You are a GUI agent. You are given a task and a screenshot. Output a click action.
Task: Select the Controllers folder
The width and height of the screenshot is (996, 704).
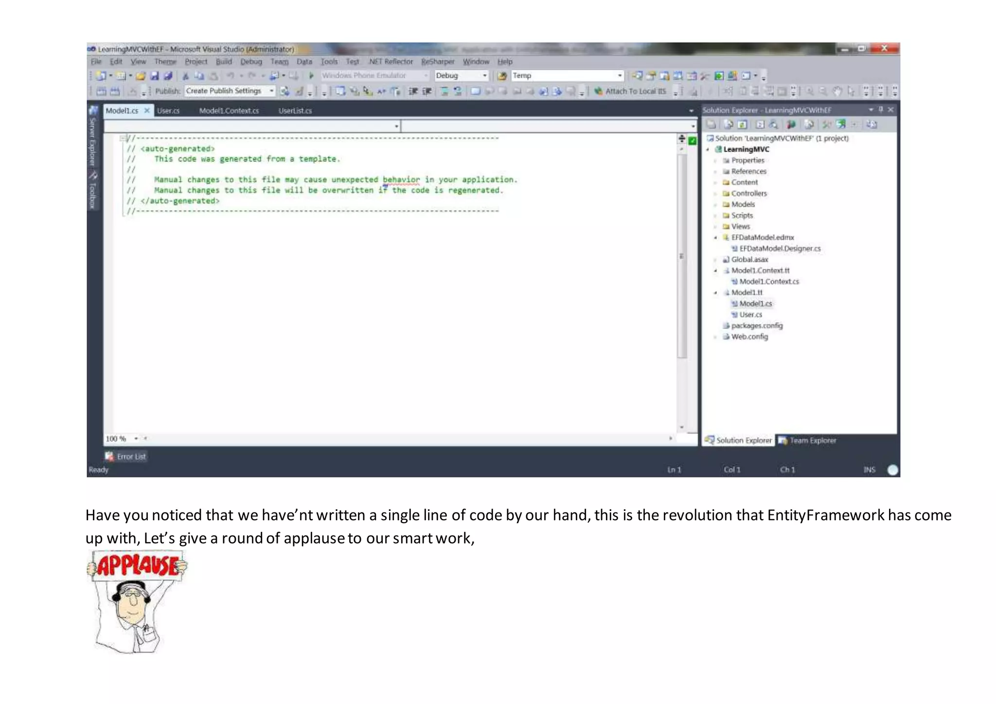point(749,194)
